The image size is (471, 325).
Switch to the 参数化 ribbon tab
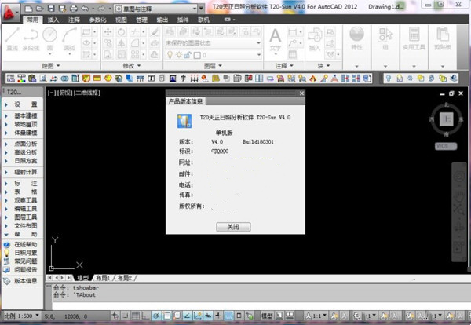point(97,19)
